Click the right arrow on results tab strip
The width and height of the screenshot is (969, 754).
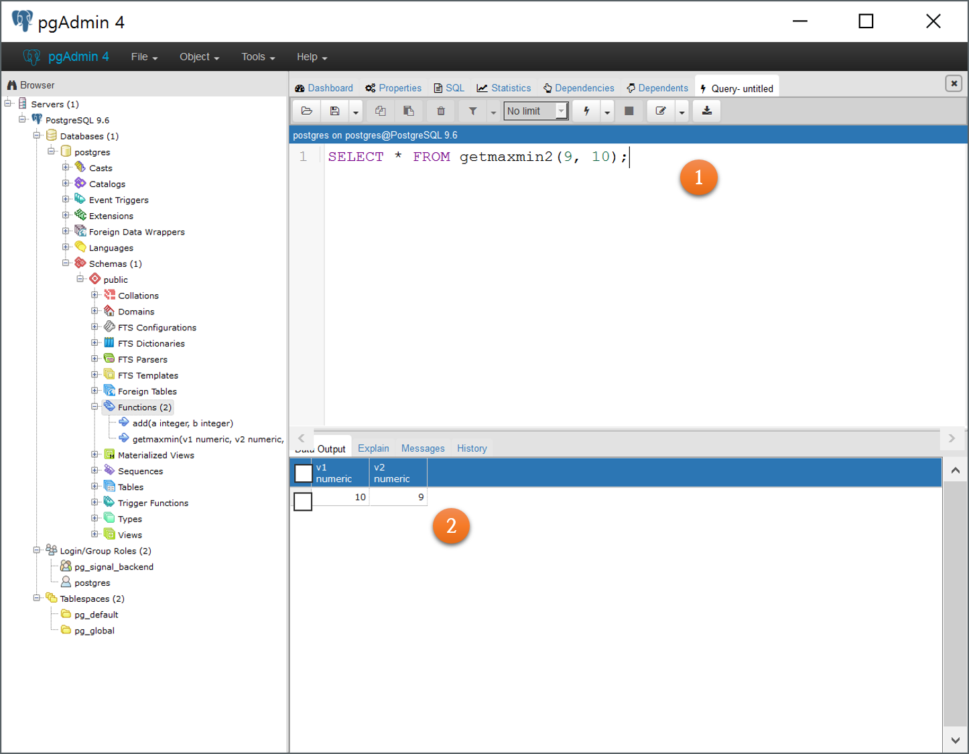pos(952,438)
